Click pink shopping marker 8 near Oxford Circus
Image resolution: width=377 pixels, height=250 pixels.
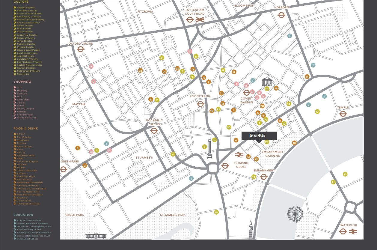click(x=91, y=67)
